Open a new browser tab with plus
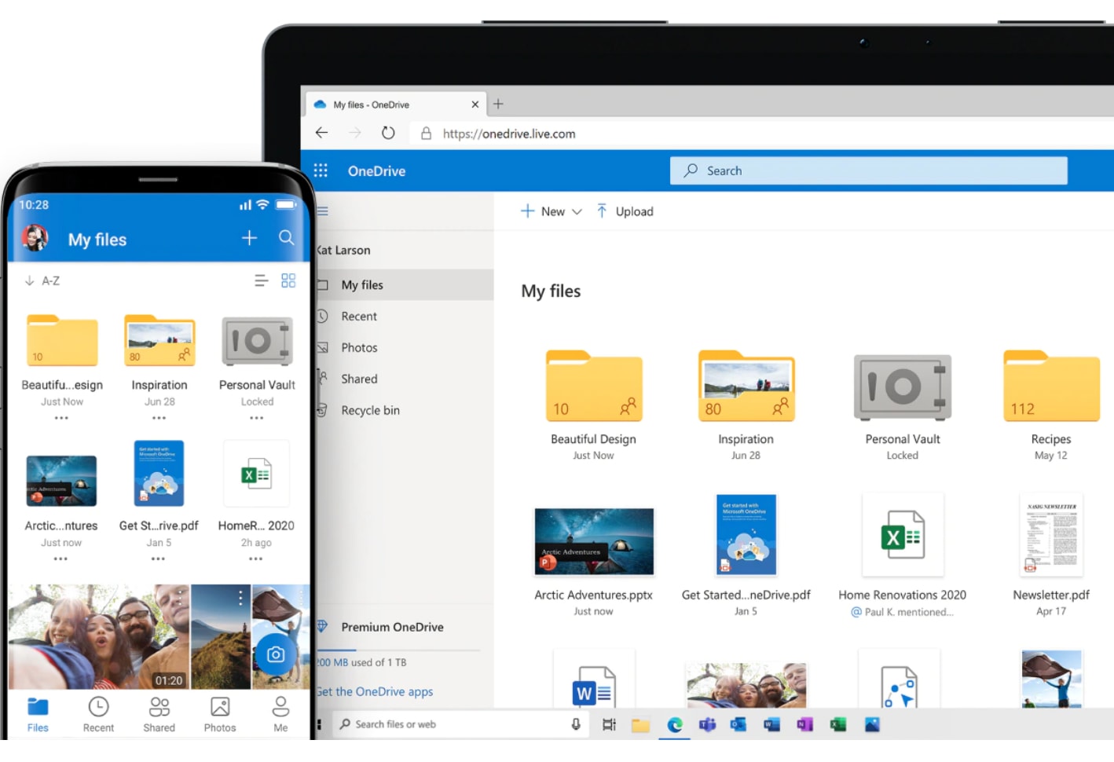This screenshot has height=762, width=1114. 498,104
